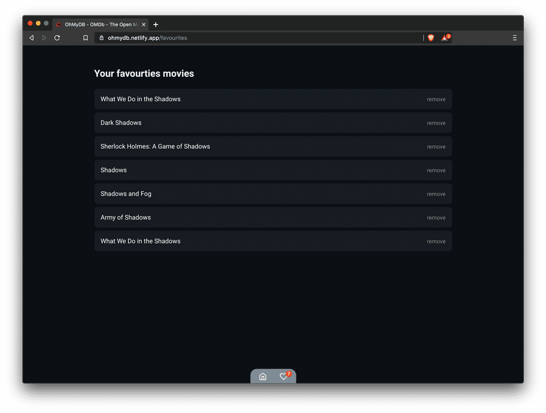Screen dimensions: 546x413
Task: Open the Army of Shadows movie entry
Action: (x=126, y=217)
